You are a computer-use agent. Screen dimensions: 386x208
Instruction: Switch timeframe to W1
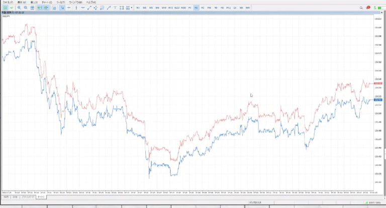pyautogui.click(x=241, y=8)
